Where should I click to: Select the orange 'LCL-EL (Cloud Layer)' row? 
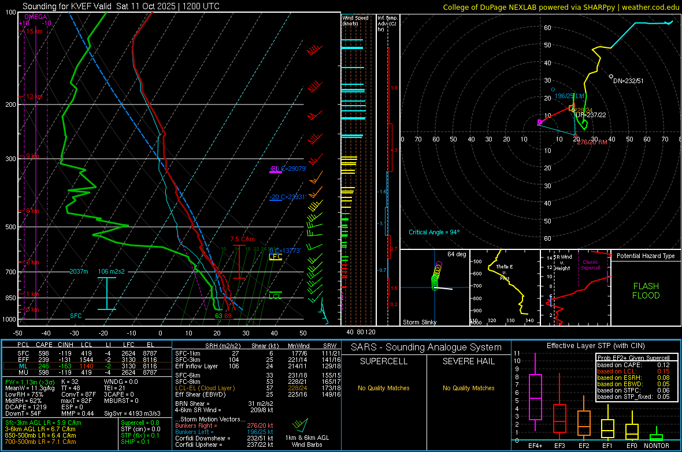(x=258, y=388)
